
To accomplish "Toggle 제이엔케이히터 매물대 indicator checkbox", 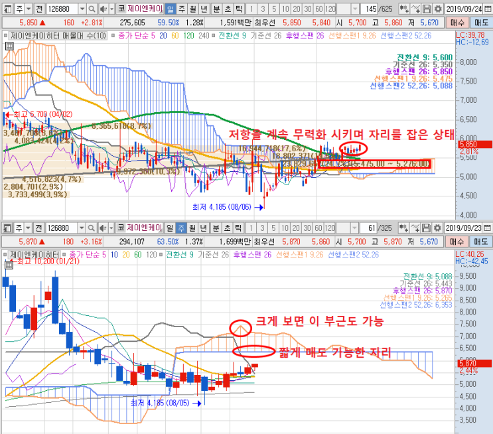I will 6,36.
